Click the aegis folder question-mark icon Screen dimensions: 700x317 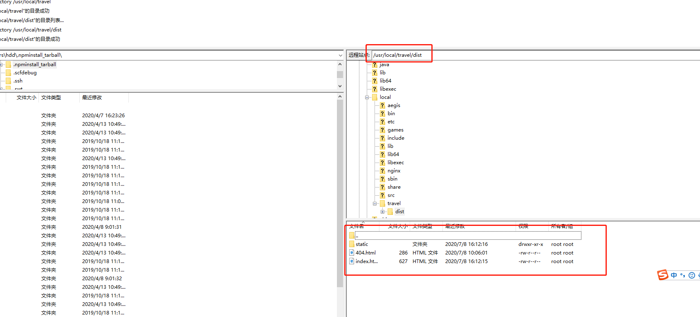click(x=382, y=105)
